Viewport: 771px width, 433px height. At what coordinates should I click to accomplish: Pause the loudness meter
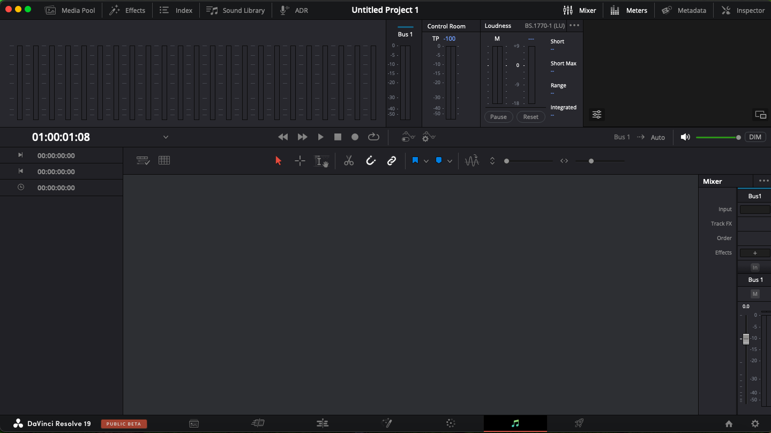[498, 117]
